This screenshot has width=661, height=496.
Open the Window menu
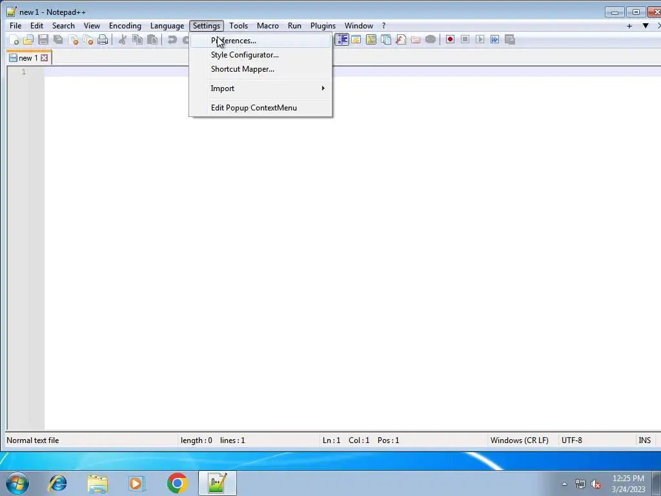[359, 26]
